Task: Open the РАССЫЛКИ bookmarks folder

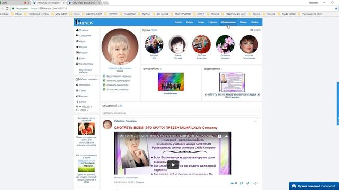Action: click(x=128, y=14)
